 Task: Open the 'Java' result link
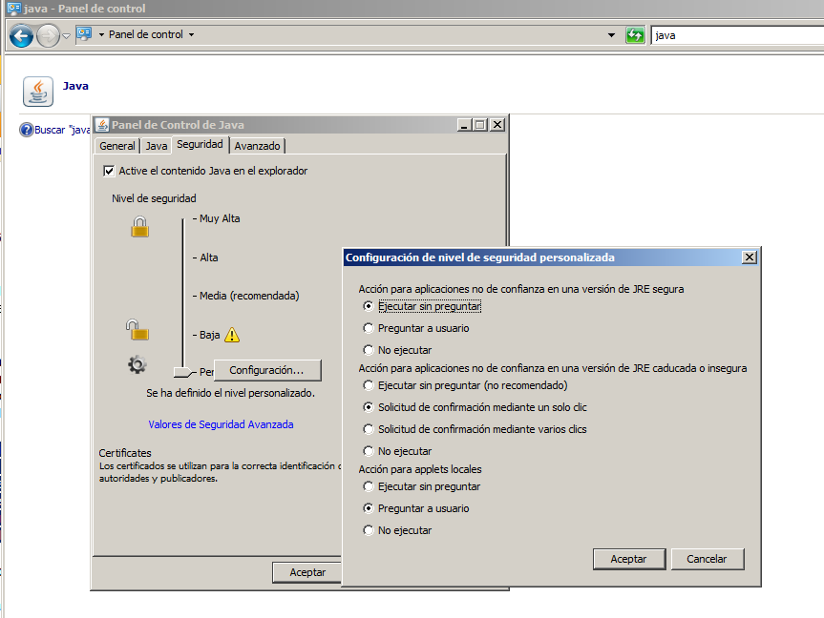pyautogui.click(x=75, y=86)
